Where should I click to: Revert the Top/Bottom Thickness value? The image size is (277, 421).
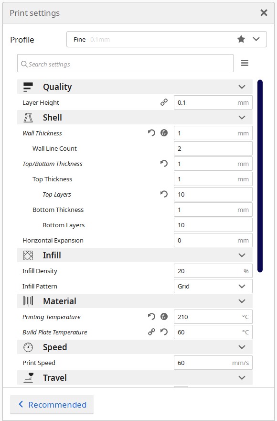164,164
